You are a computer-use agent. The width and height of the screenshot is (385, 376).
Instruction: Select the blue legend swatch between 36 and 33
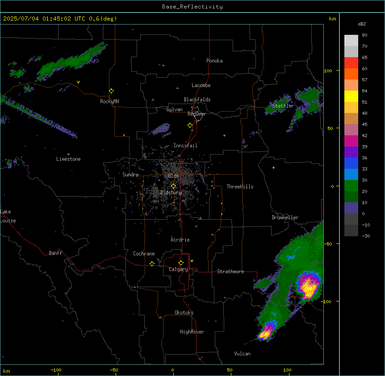click(351, 163)
